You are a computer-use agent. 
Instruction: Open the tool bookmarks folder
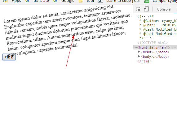point(86,1)
